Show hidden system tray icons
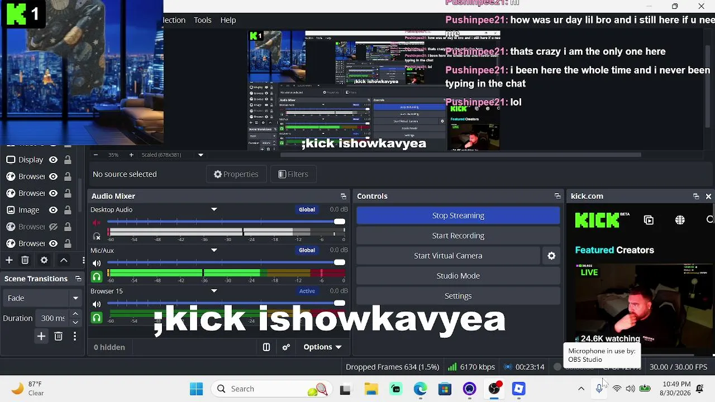 [x=581, y=389]
